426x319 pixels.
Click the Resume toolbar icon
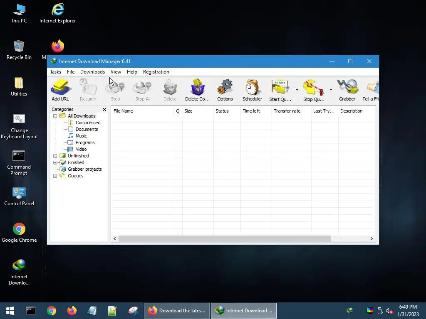(88, 90)
